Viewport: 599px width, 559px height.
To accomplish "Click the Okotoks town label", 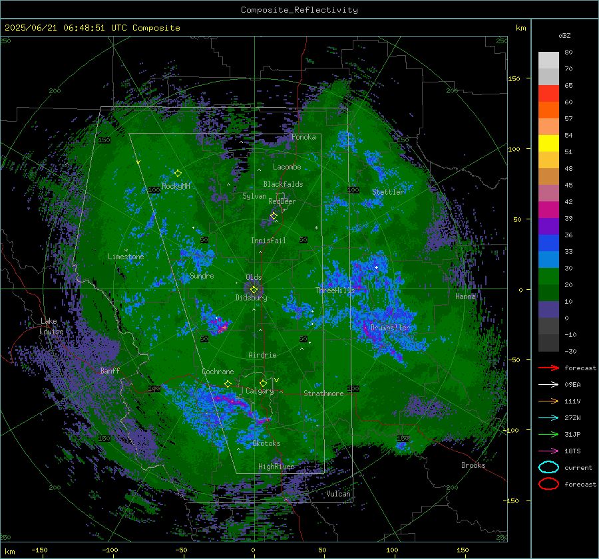I will [266, 443].
